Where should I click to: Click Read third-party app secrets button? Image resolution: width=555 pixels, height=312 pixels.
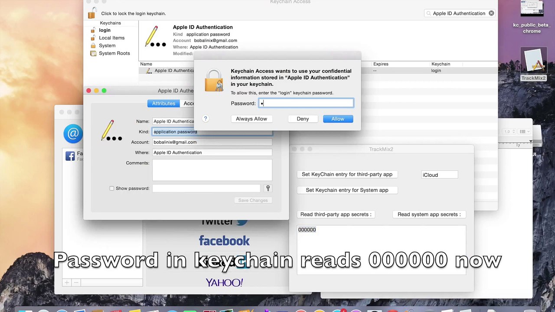tap(336, 214)
